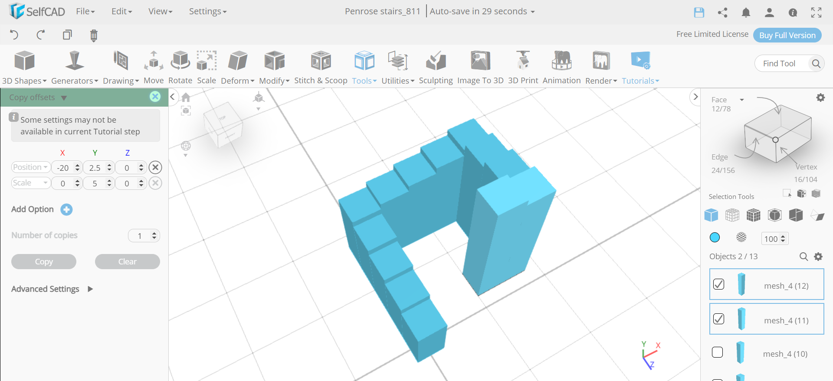Search objects with the magnifier icon
The width and height of the screenshot is (833, 381).
click(x=803, y=257)
